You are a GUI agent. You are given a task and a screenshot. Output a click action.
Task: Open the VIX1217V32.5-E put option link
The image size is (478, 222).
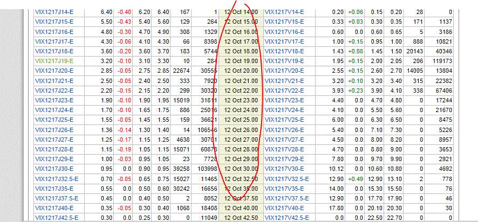pyautogui.click(x=286, y=179)
